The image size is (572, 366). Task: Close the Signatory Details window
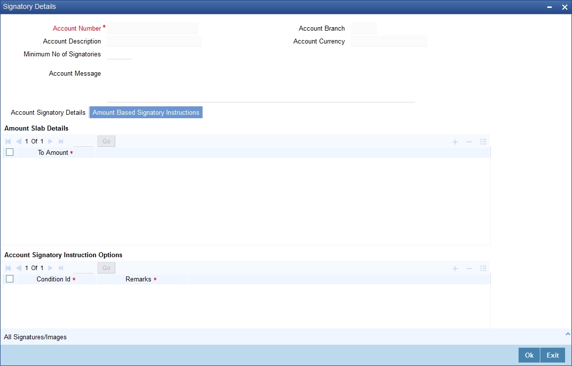[565, 7]
